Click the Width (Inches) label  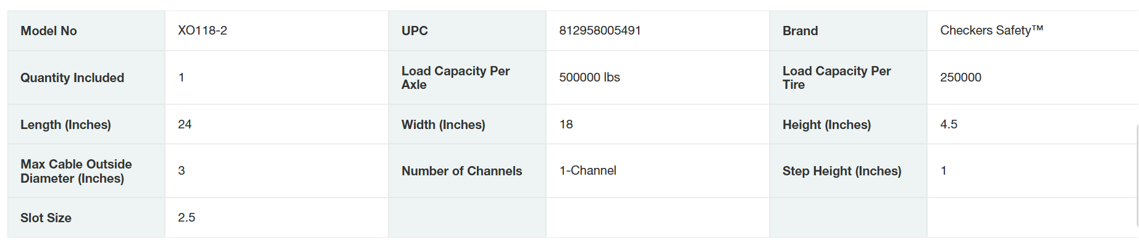pyautogui.click(x=443, y=125)
